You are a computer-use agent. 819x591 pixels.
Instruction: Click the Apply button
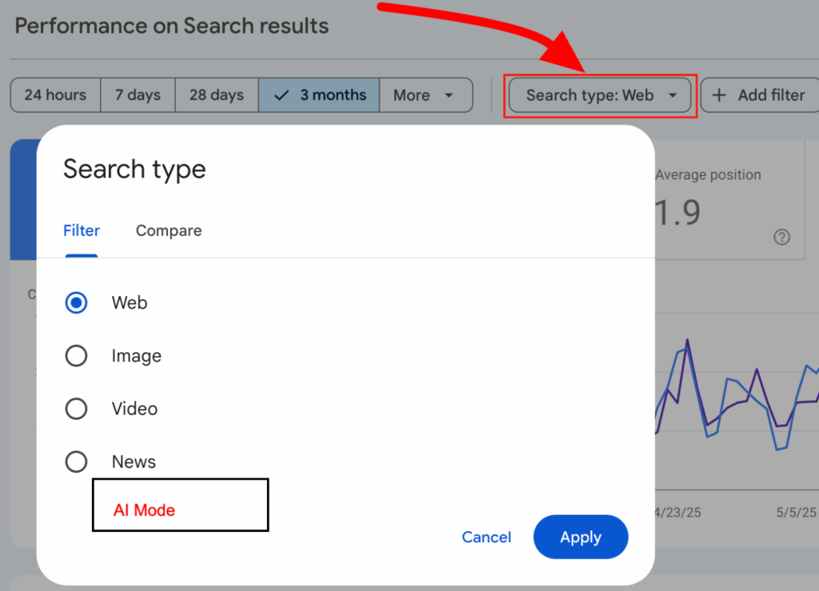coord(581,537)
